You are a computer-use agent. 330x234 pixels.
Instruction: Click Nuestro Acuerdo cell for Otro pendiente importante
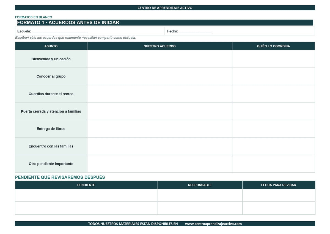point(159,164)
